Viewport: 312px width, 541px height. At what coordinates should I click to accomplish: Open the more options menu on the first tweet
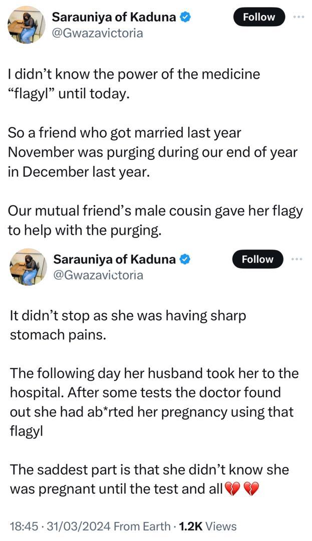click(x=298, y=17)
